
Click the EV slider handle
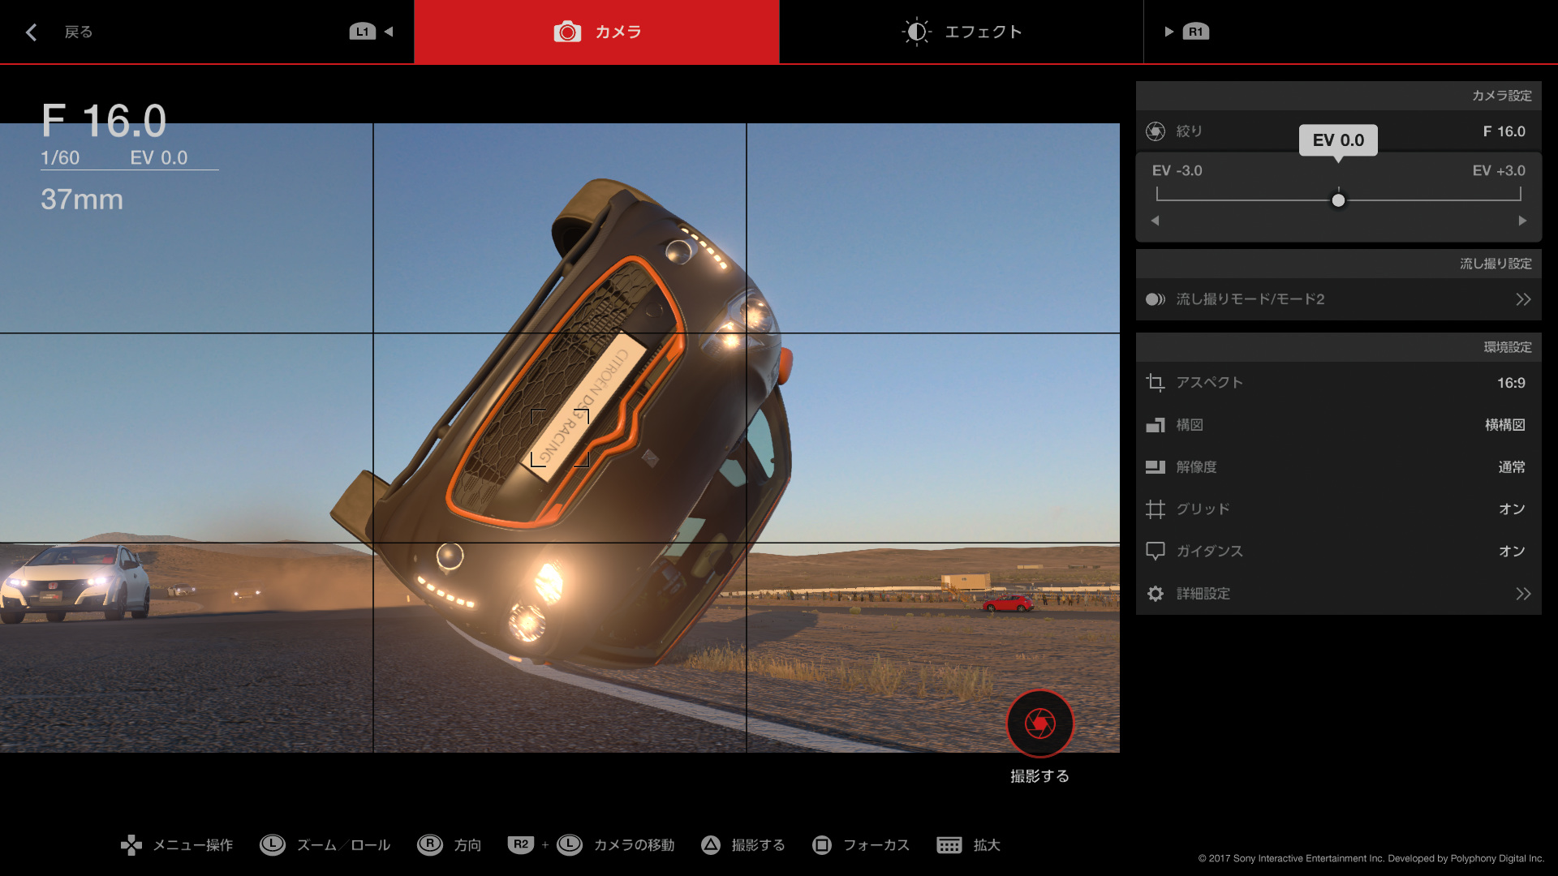[x=1338, y=200]
